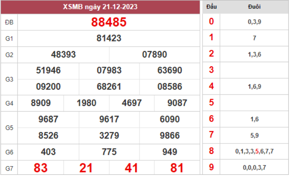Click the G1 prize number 81423

click(x=109, y=38)
